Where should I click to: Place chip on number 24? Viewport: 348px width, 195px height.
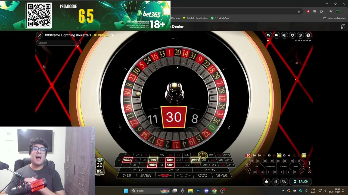[187, 155]
